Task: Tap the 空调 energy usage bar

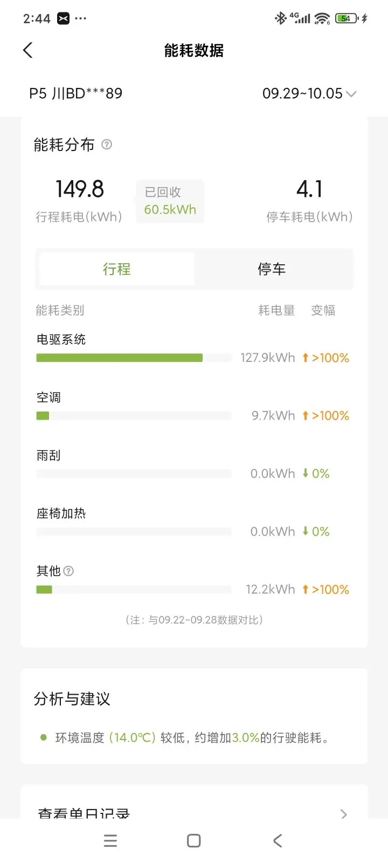Action: [x=134, y=416]
